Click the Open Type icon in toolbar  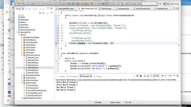tap(91, 4)
